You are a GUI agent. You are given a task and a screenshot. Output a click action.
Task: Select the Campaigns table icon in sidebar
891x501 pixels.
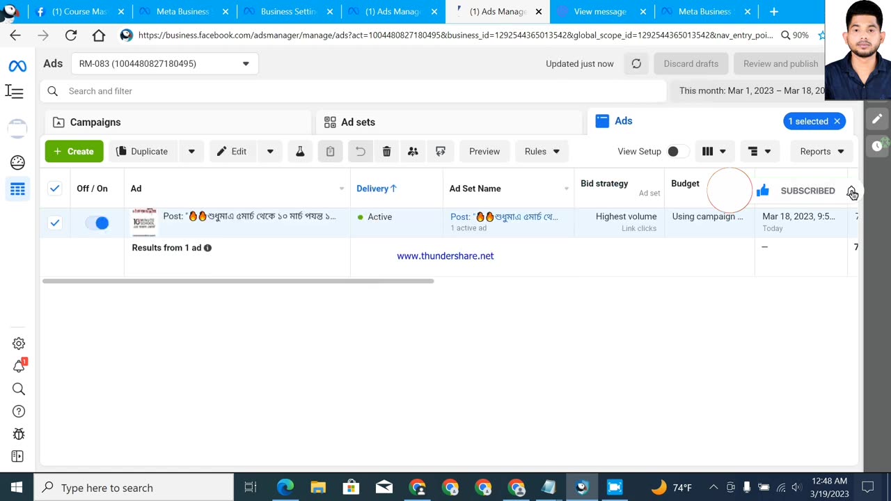coord(17,189)
